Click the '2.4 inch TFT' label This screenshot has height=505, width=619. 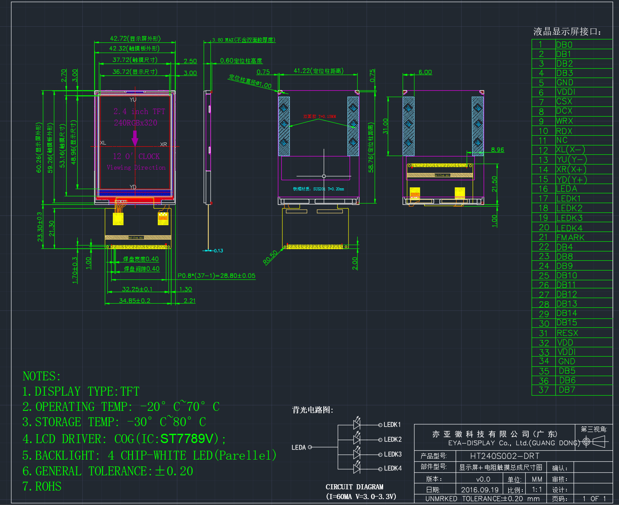tap(139, 112)
